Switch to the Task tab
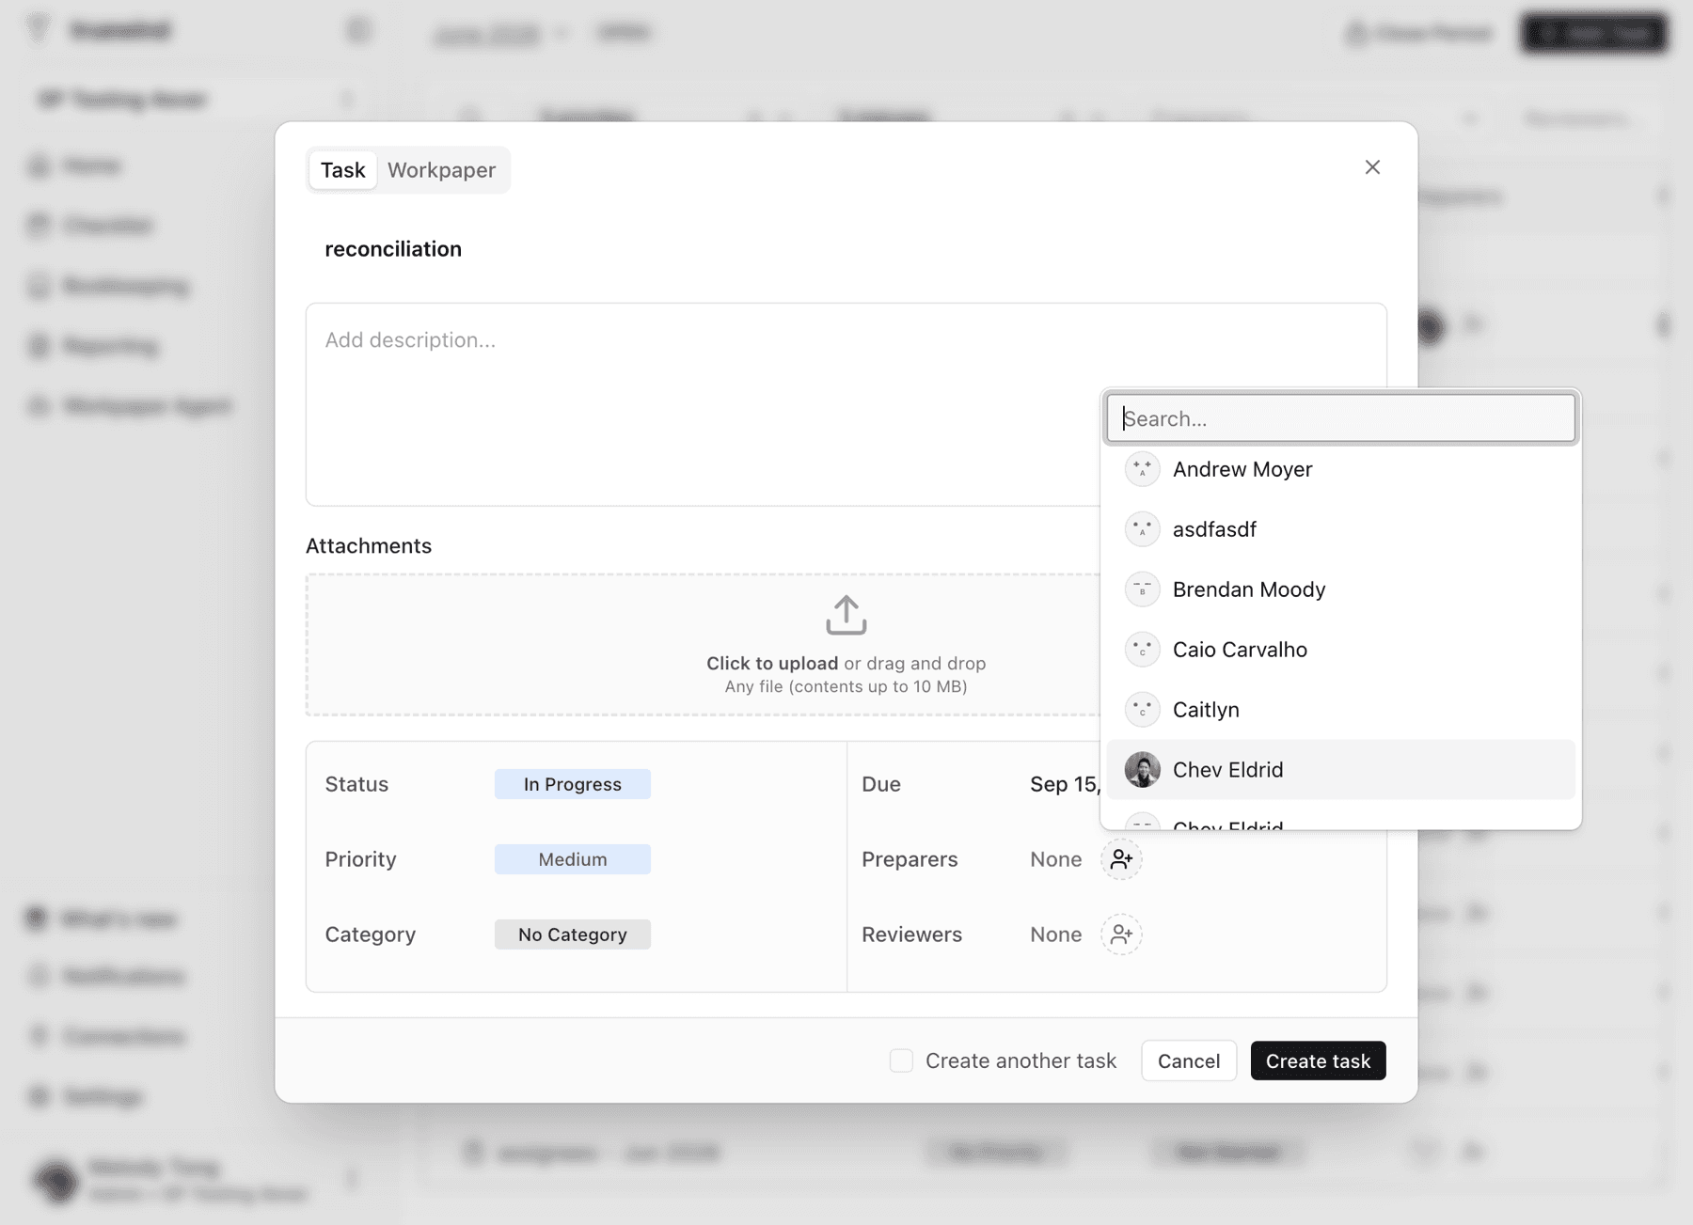The width and height of the screenshot is (1693, 1225). [342, 170]
